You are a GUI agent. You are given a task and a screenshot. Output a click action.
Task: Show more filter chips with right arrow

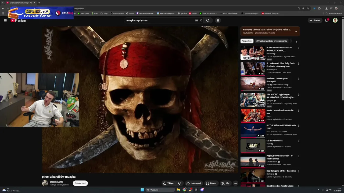click(x=296, y=42)
